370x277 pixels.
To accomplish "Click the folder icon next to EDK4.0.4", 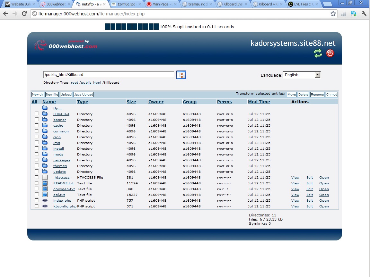I will (x=45, y=114).
